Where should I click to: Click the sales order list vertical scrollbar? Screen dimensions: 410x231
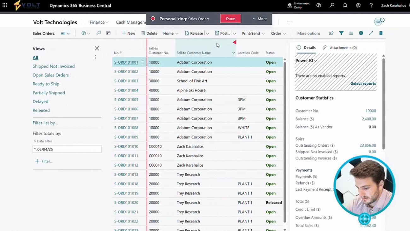coord(285,142)
